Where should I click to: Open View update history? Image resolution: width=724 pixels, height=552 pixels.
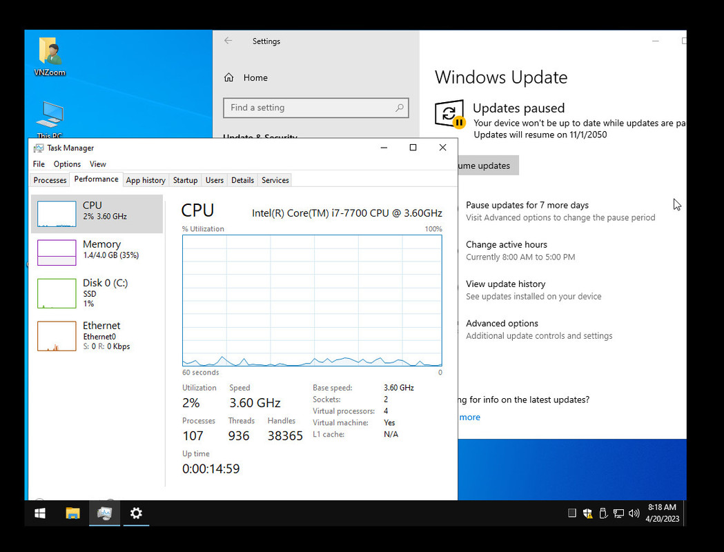(x=506, y=284)
